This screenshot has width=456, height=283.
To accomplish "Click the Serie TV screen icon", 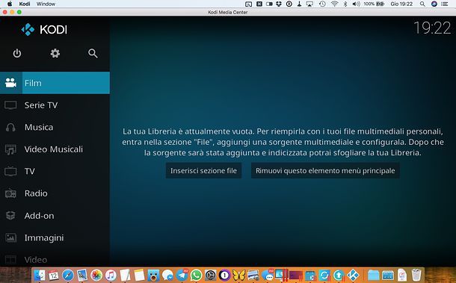I will tap(10, 105).
